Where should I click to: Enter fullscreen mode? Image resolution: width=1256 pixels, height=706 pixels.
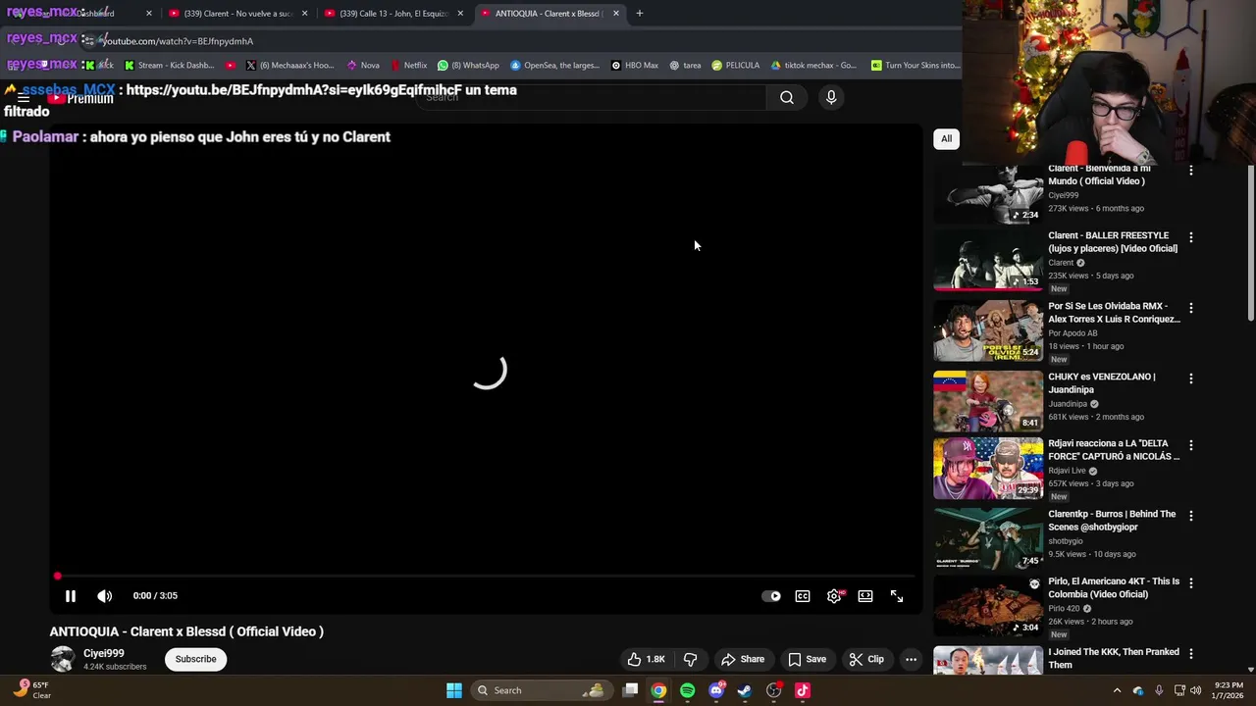897,596
